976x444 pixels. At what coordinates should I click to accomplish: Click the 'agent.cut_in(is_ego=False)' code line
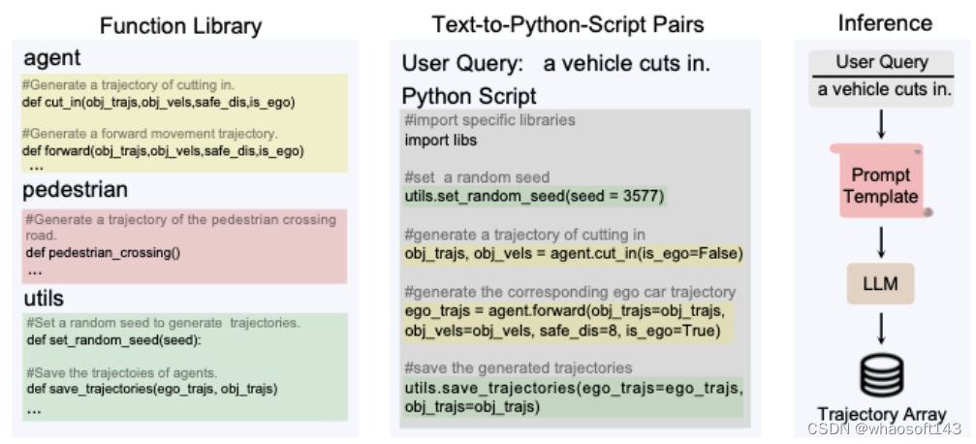[573, 254]
